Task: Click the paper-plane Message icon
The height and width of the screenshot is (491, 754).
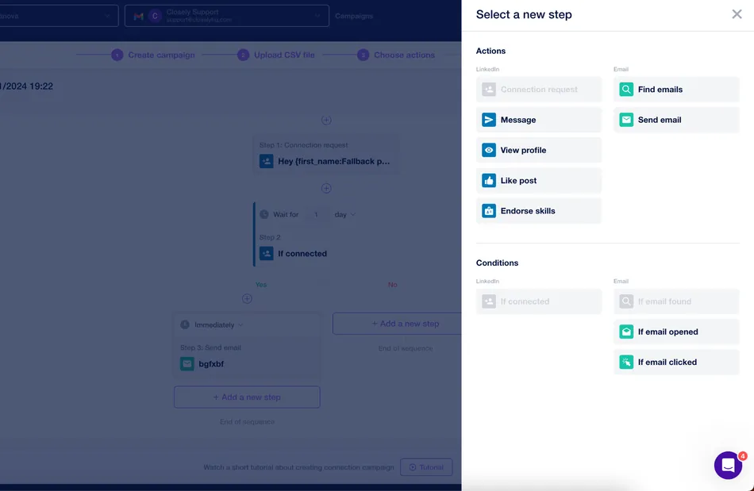Action: point(489,120)
